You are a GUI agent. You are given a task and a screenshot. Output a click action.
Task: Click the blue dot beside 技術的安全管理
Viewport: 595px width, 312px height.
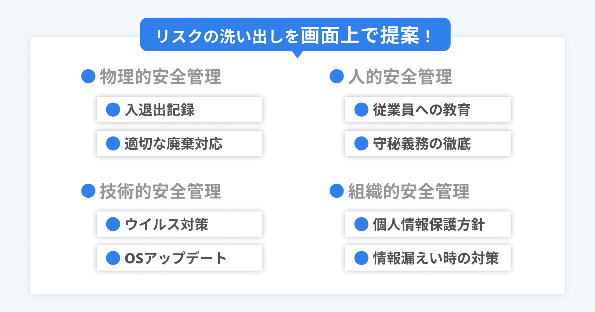click(x=88, y=191)
